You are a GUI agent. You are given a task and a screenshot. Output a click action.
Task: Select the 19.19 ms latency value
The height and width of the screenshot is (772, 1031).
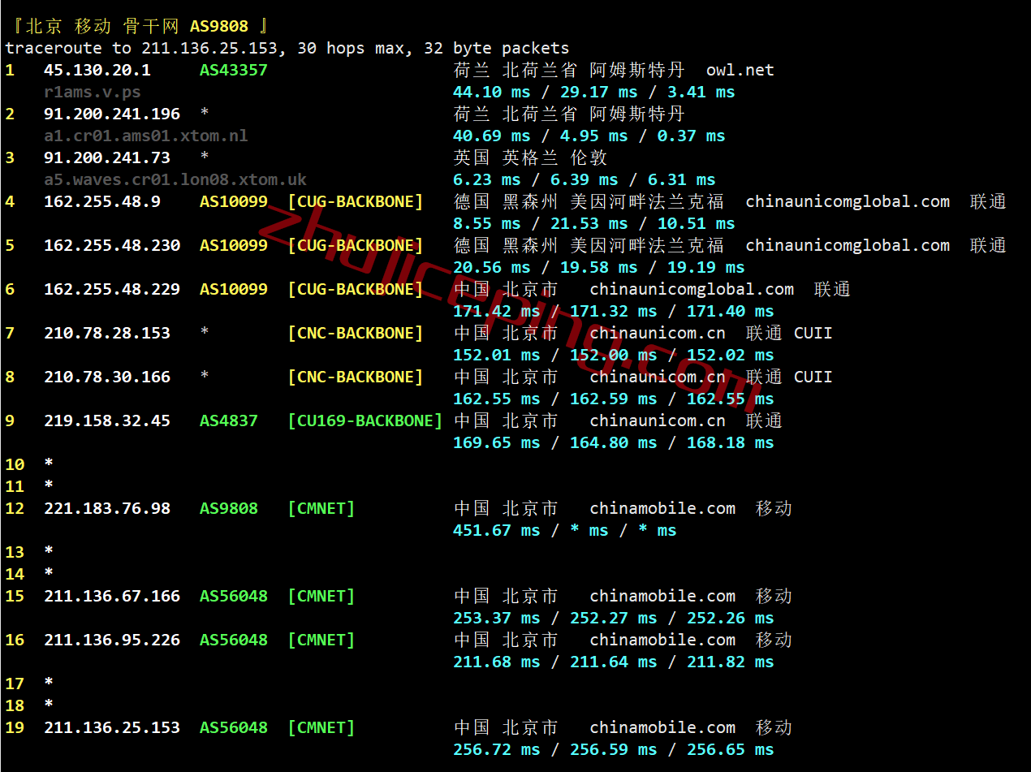coord(706,267)
